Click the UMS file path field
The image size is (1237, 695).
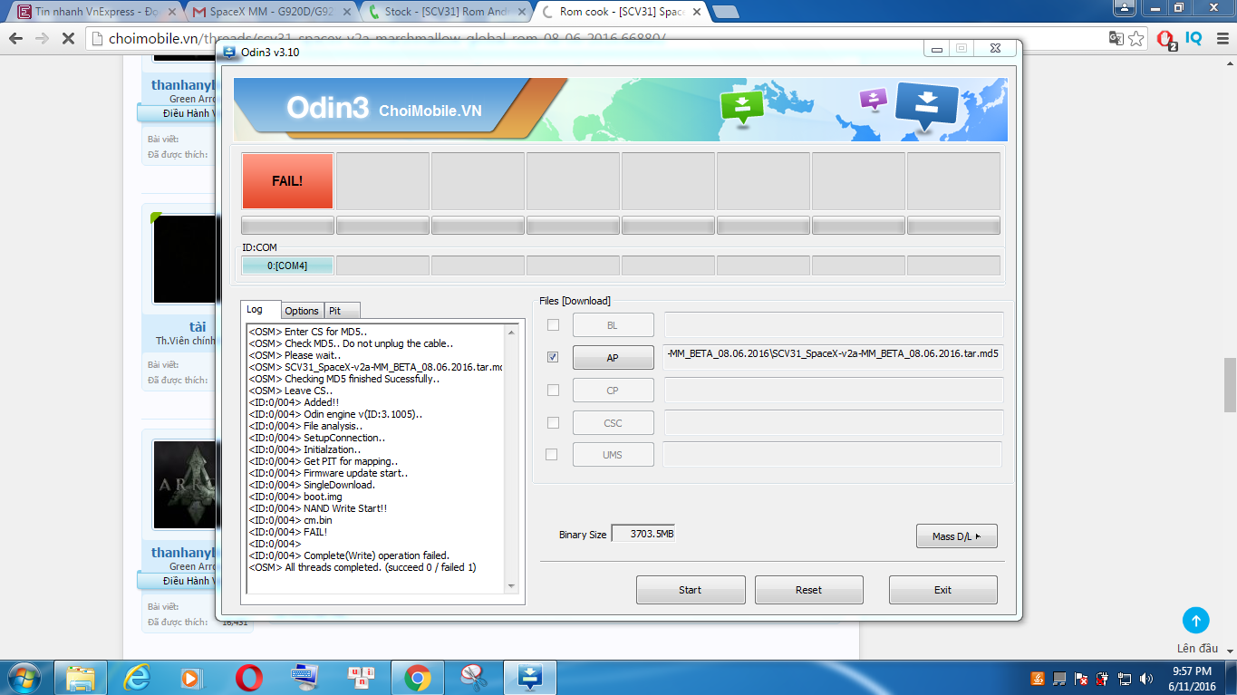834,454
